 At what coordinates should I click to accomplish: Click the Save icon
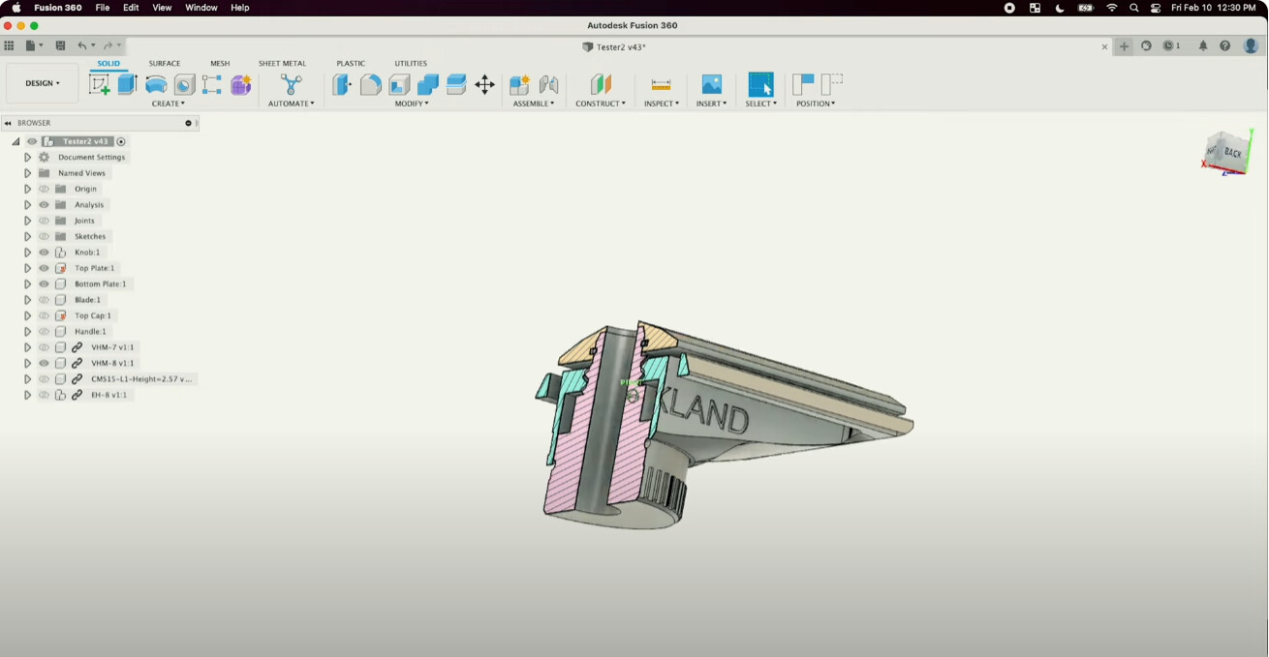click(60, 45)
